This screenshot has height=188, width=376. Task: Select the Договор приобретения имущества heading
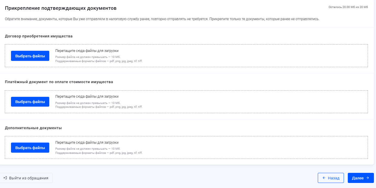click(x=39, y=36)
